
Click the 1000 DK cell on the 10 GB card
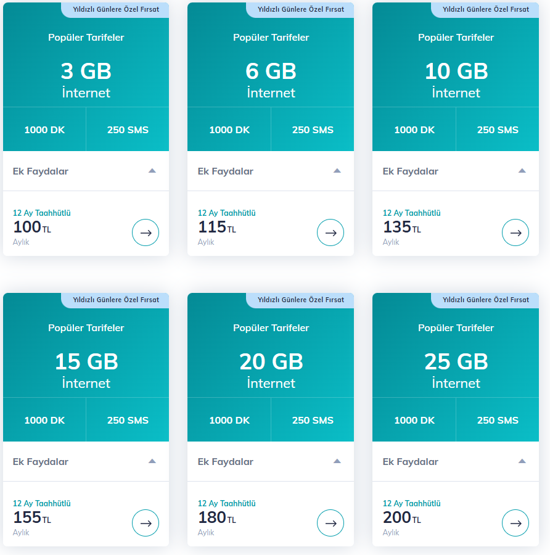pyautogui.click(x=414, y=130)
